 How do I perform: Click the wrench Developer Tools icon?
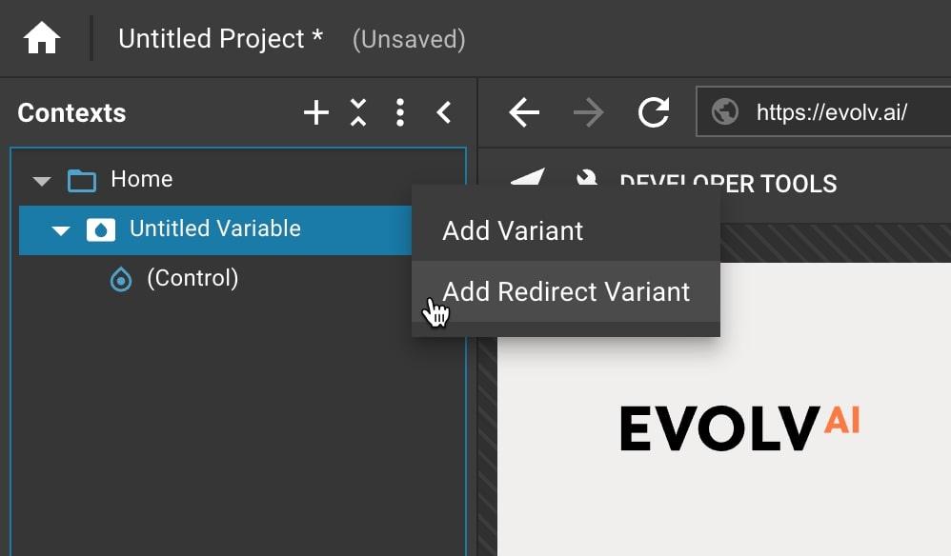[x=587, y=180]
